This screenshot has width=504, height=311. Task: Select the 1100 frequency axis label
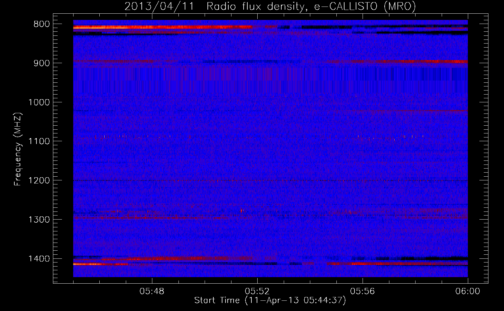[39, 142]
